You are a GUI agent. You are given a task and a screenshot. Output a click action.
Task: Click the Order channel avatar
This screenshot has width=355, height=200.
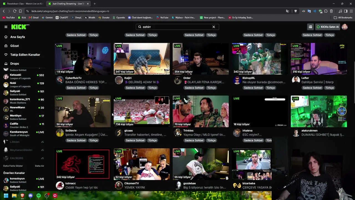178,80
